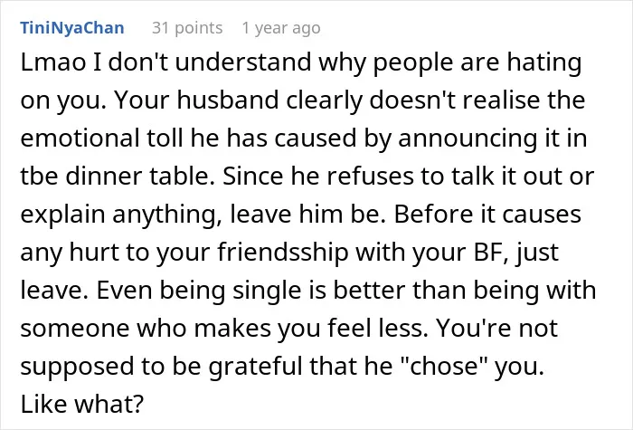This screenshot has height=430, width=633.
Task: Click the word 'hating' in the comment
Action: tap(544, 64)
